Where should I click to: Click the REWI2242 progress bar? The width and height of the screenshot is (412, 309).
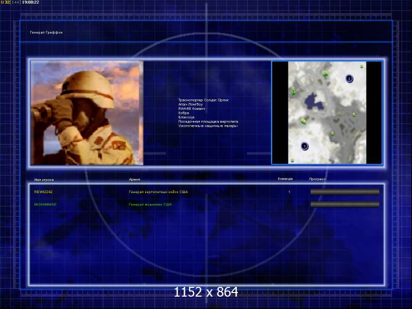tap(345, 192)
